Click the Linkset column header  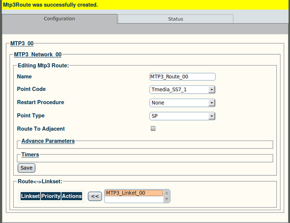(30, 196)
